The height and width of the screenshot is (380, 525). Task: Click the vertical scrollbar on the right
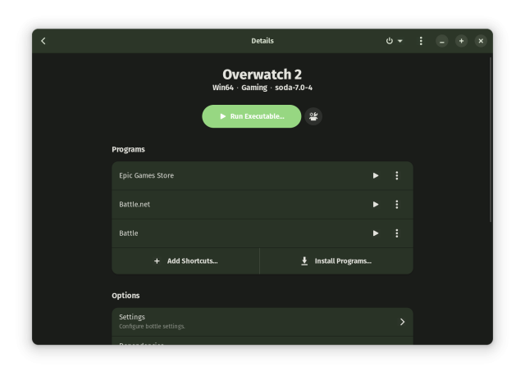(x=491, y=140)
